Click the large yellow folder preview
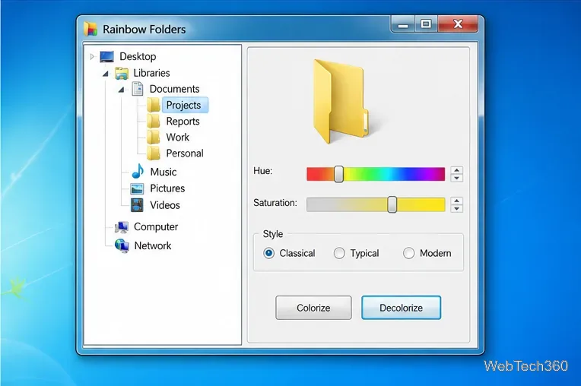This screenshot has width=581, height=386. [341, 100]
